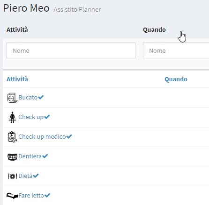
Task: Click the Check up body figure icon
Action: click(12, 117)
